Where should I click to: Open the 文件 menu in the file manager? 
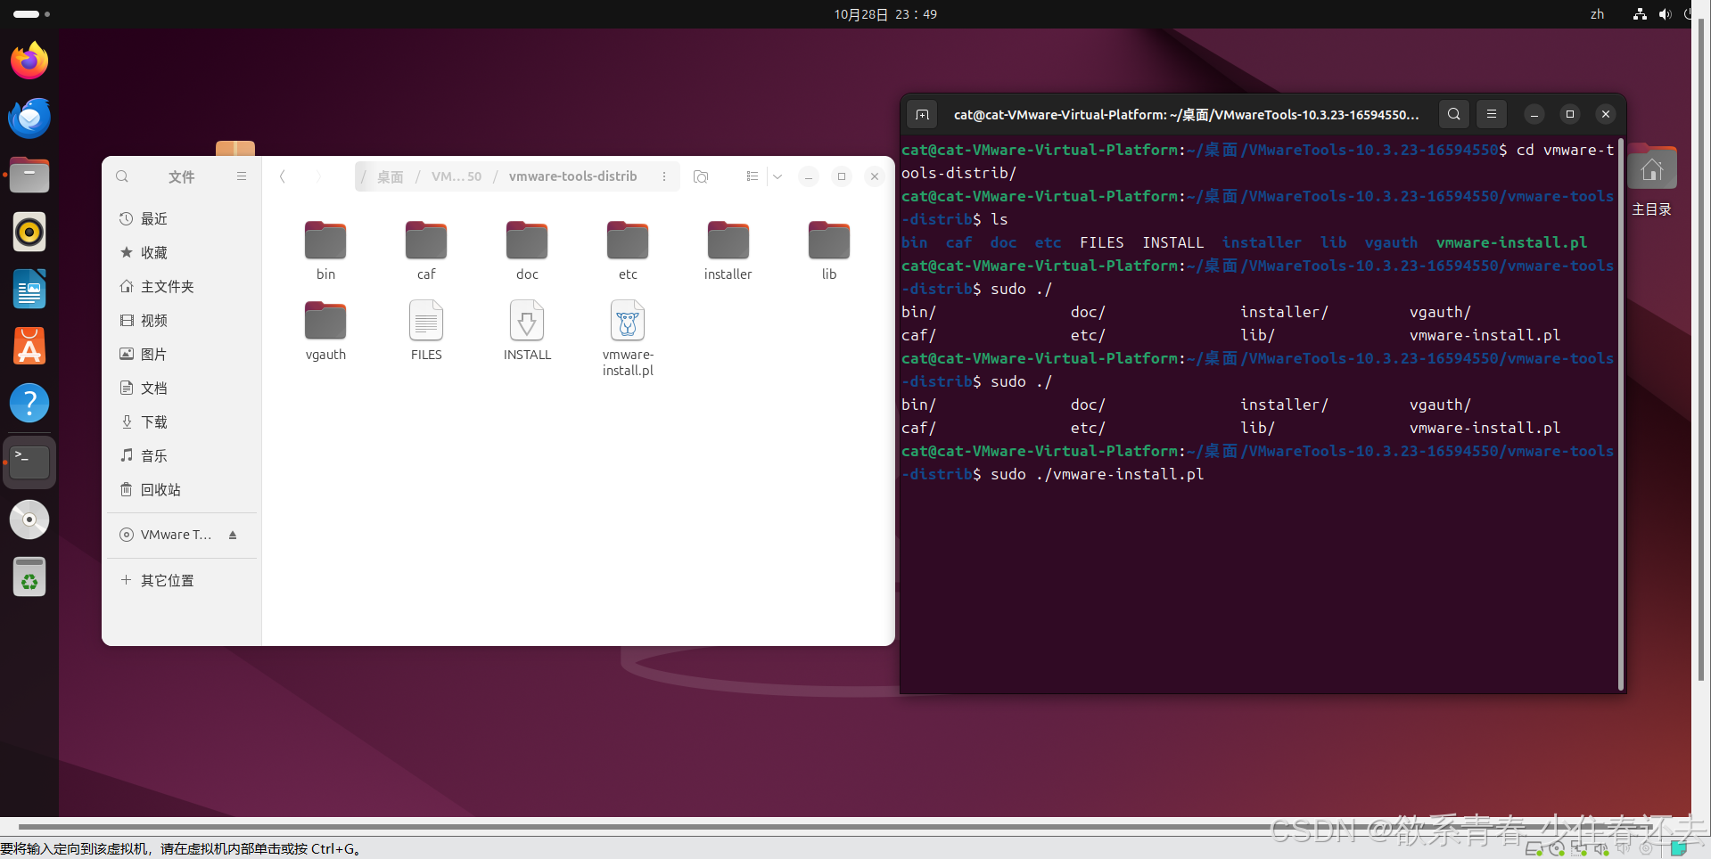[181, 176]
